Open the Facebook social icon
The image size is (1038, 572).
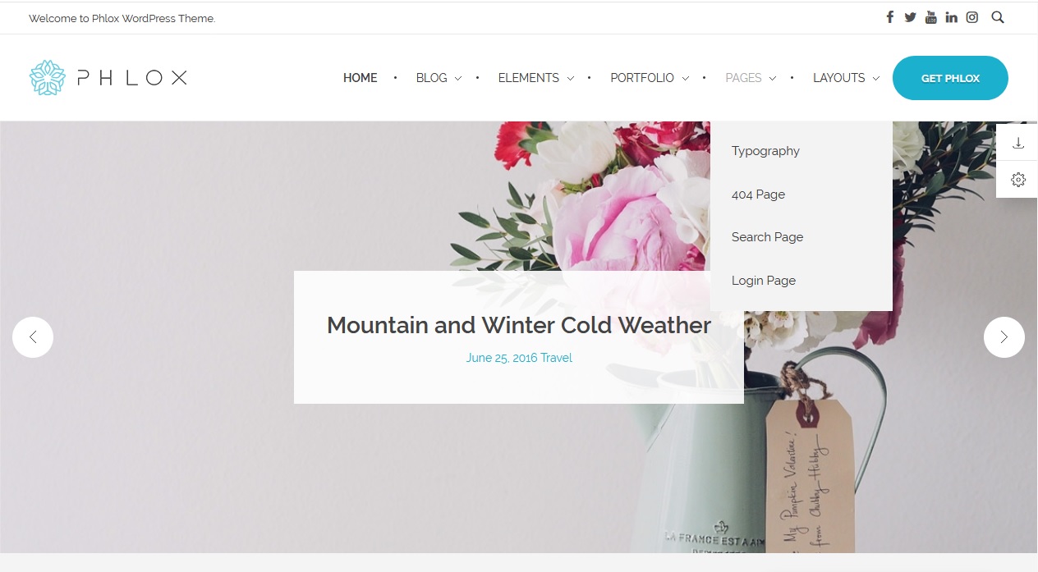pyautogui.click(x=889, y=17)
